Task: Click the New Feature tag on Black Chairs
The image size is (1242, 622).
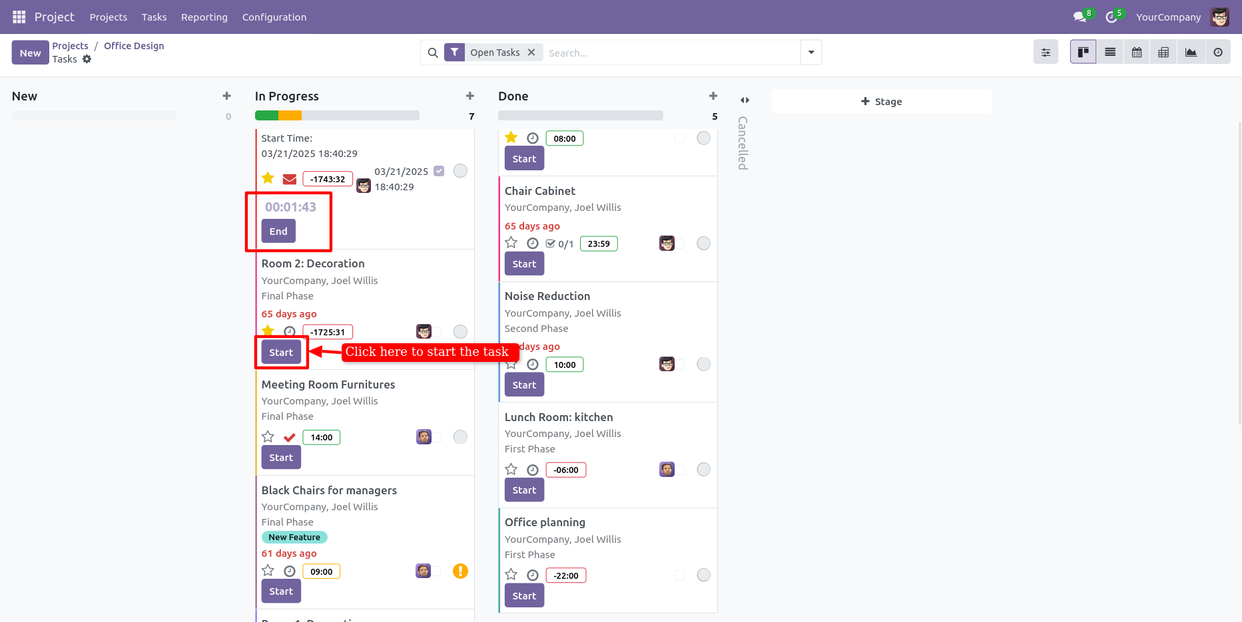Action: [x=294, y=537]
